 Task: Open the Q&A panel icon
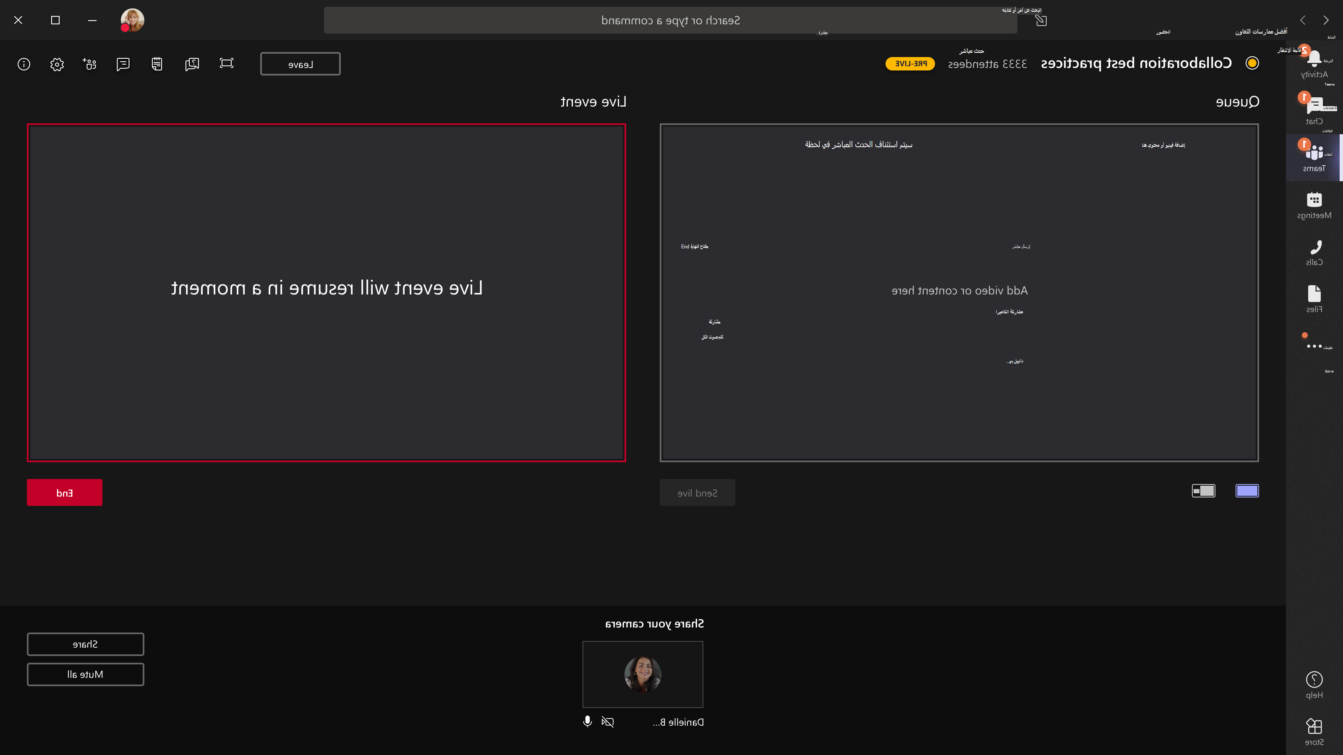tap(192, 64)
